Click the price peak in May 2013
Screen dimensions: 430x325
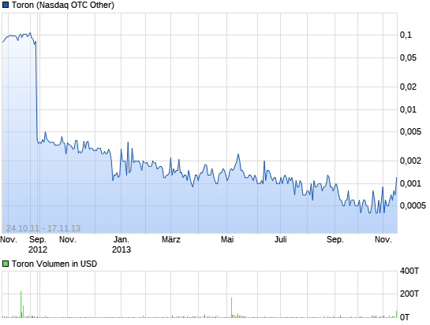(x=238, y=154)
